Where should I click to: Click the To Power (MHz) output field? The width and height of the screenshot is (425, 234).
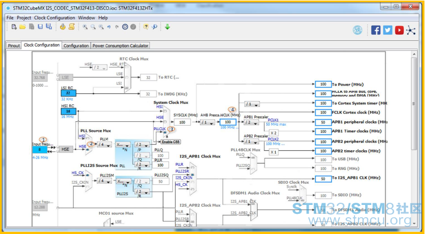pyautogui.click(x=323, y=84)
